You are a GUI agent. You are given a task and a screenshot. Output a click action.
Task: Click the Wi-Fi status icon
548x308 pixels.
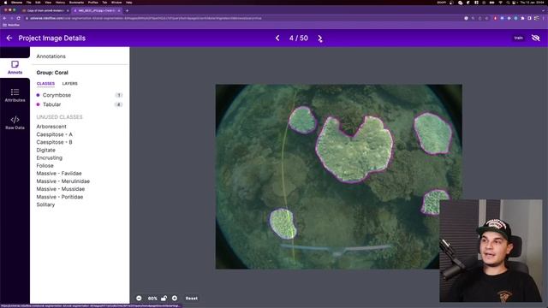[x=500, y=3]
